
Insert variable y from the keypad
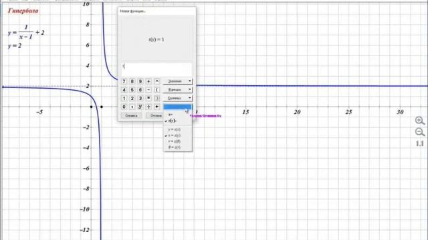click(x=140, y=107)
